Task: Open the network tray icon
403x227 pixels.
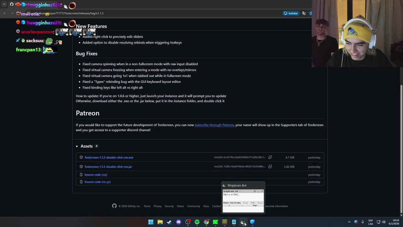Action: [378, 222]
